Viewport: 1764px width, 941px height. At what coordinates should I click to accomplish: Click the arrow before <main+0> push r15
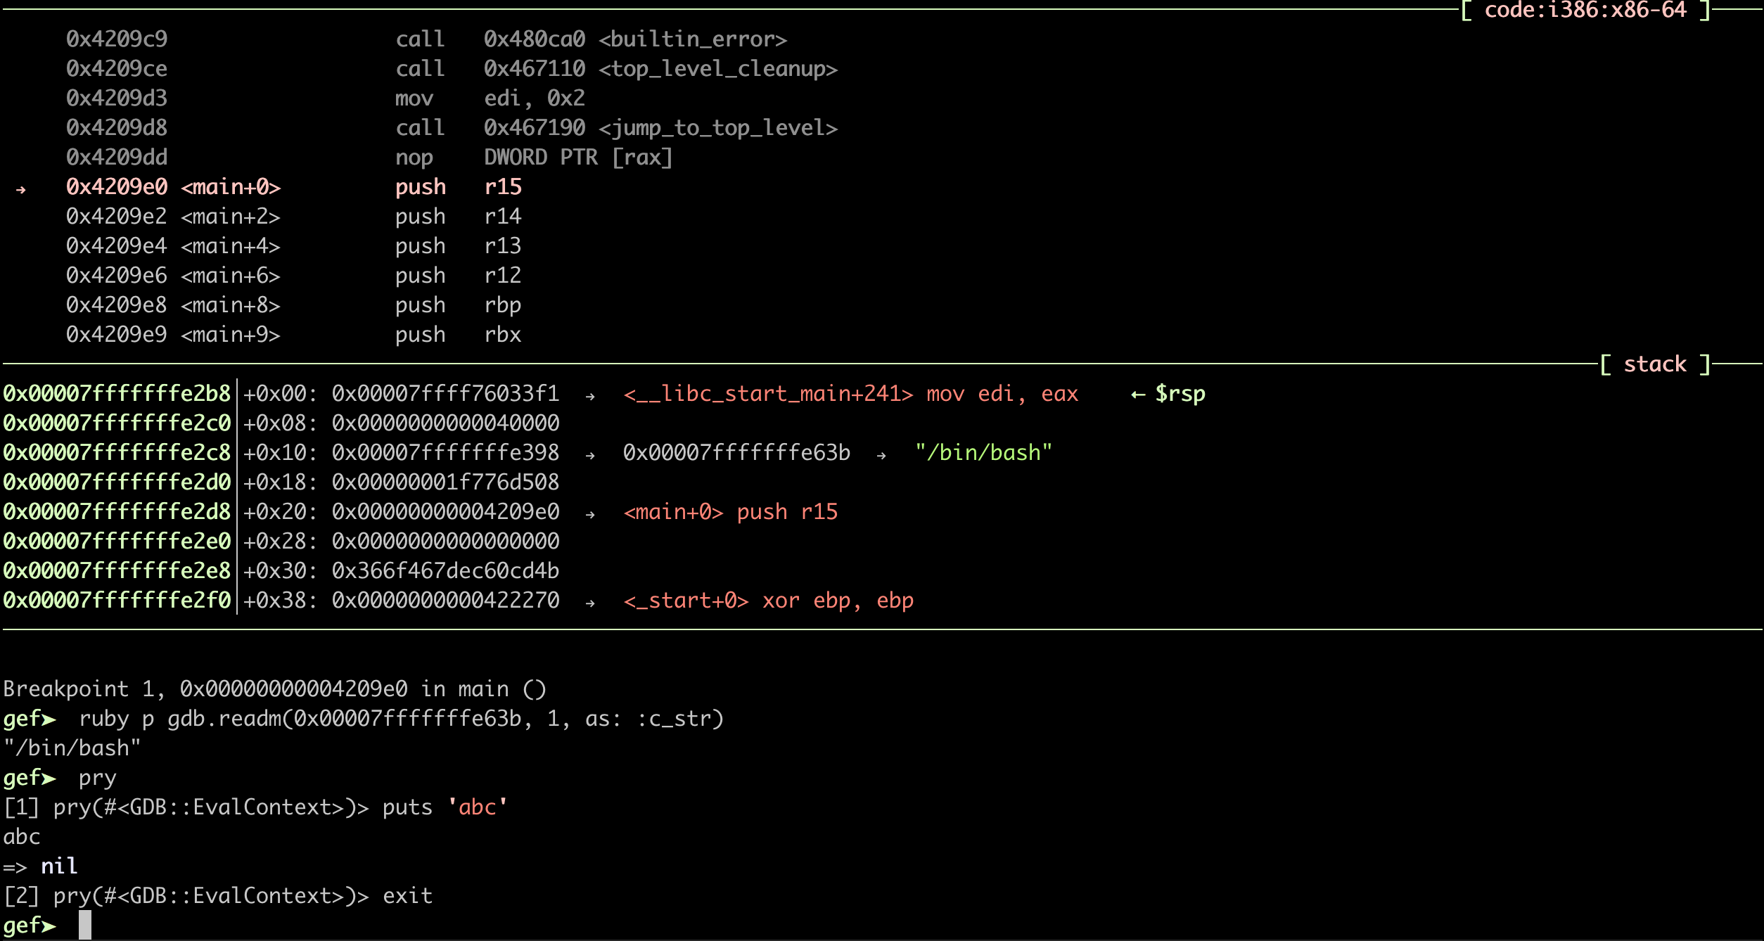coord(590,515)
